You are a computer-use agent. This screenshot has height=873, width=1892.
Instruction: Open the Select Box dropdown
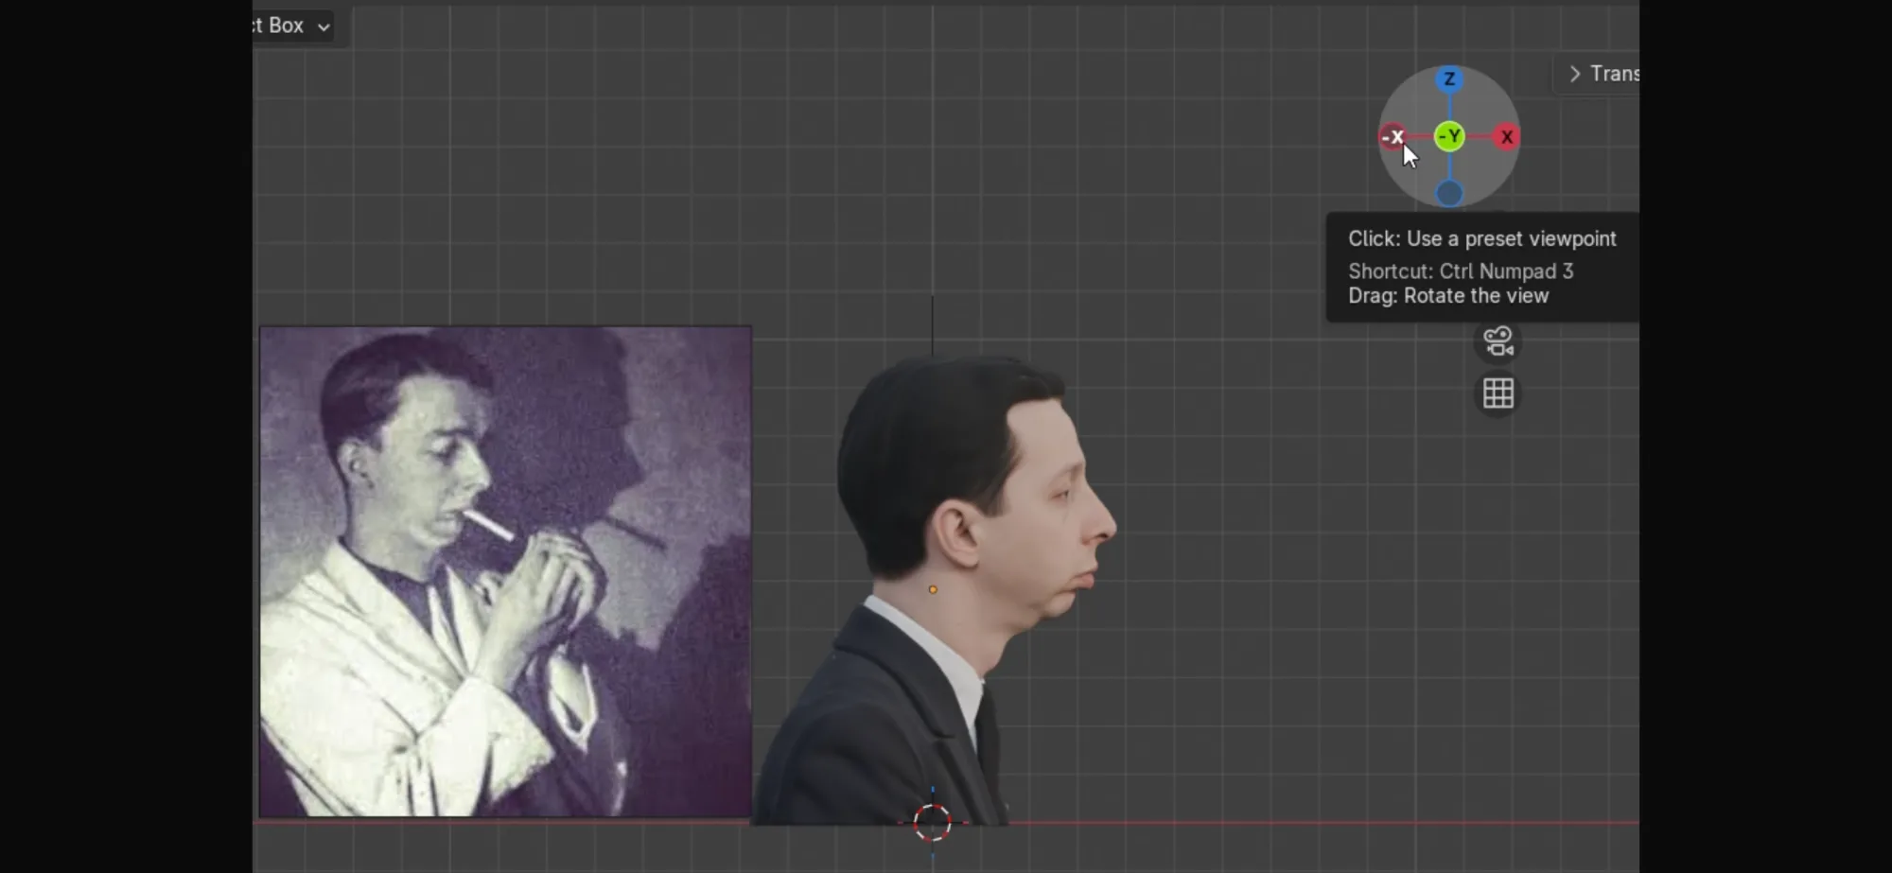(293, 26)
